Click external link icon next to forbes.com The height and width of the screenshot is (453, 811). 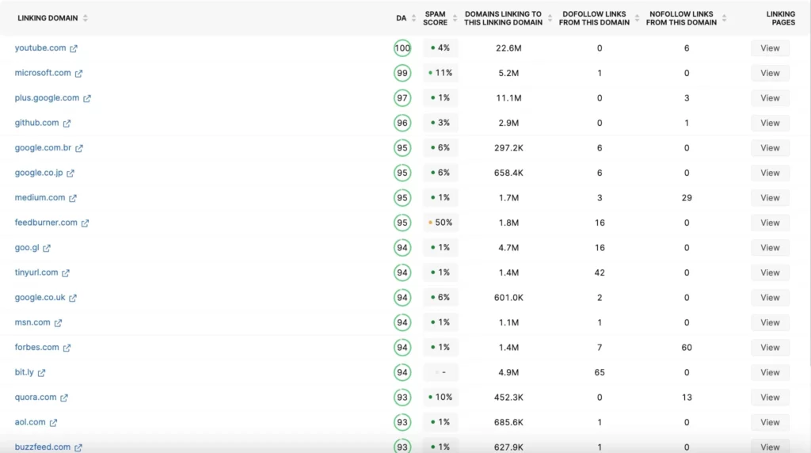point(67,348)
